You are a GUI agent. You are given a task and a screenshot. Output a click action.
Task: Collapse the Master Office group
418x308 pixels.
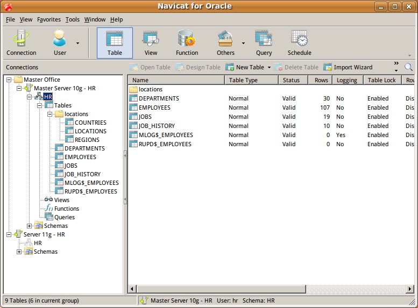pyautogui.click(x=9, y=80)
